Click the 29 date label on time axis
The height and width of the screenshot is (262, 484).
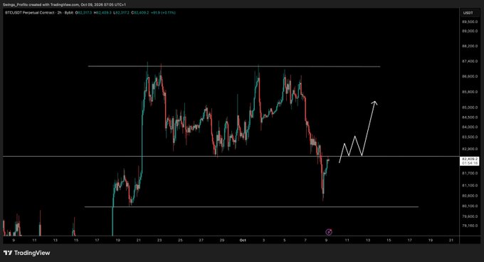coord(222,240)
